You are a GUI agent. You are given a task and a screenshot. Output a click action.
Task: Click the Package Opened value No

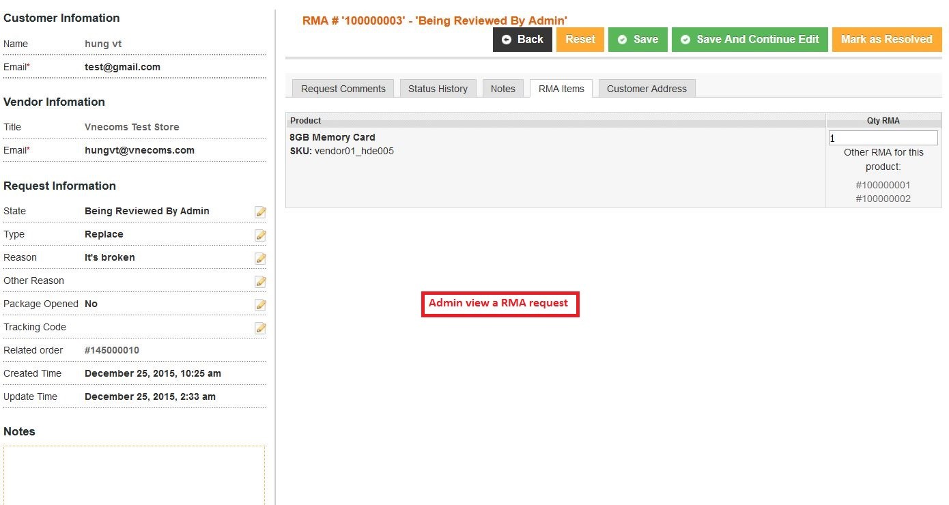coord(91,304)
